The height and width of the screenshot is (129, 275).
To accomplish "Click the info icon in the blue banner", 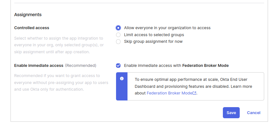I will 122,79.
